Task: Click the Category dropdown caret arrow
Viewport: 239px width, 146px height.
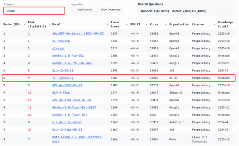Action: pos(60,11)
